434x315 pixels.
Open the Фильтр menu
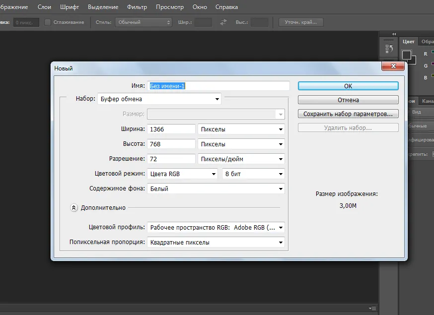click(x=137, y=7)
